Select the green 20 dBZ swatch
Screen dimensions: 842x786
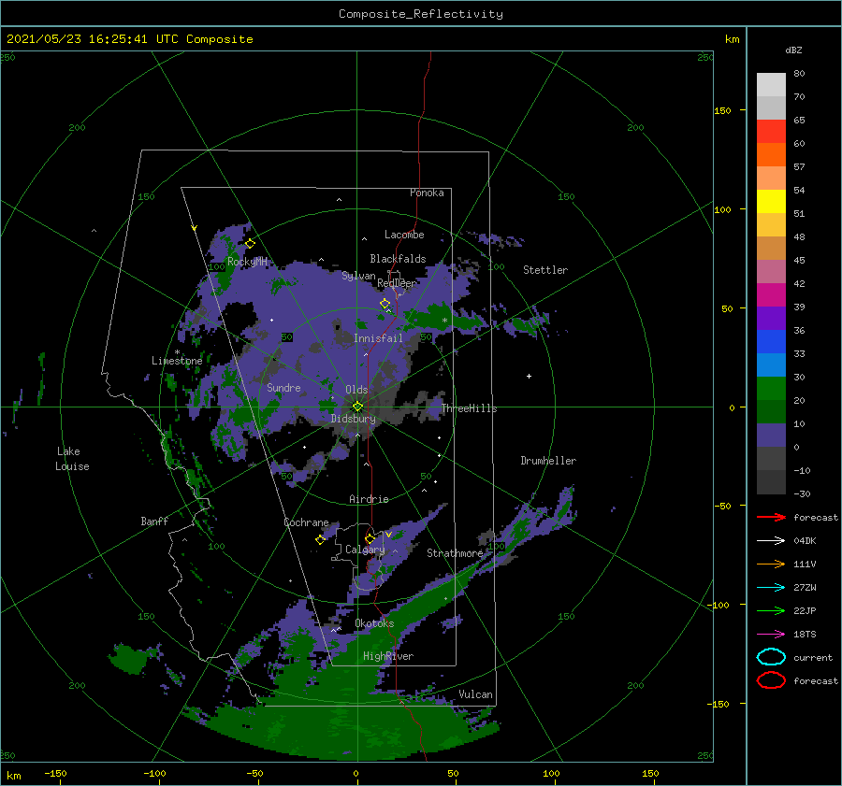(771, 389)
